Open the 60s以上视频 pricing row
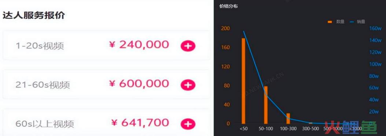Viewport: 386px width, 136px height. coord(106,122)
